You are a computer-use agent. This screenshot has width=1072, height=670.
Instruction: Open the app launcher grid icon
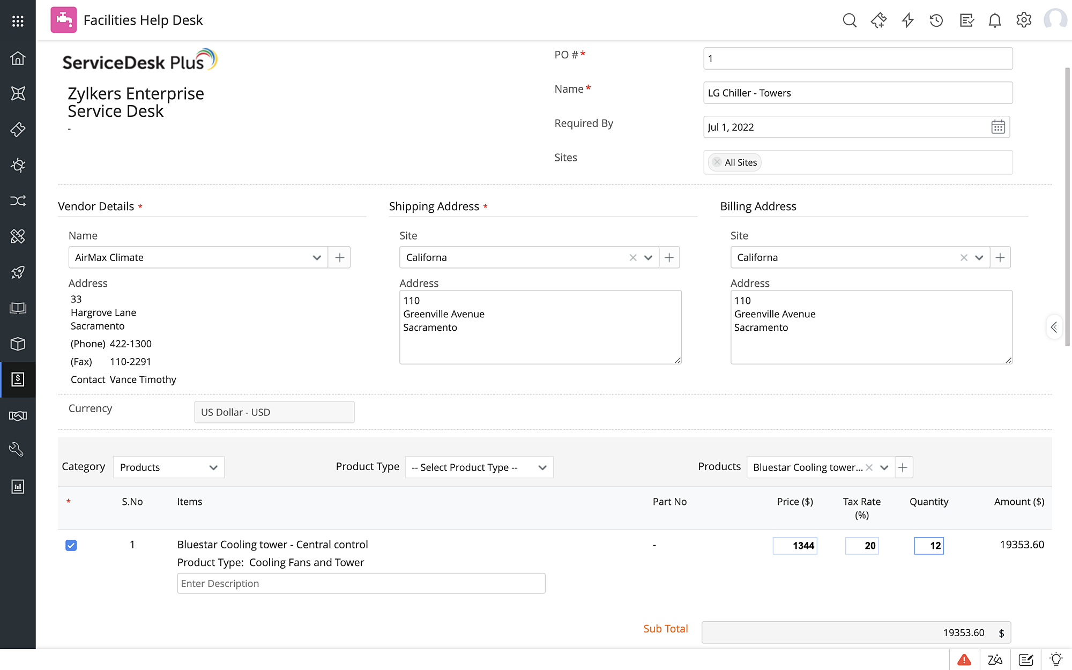(18, 20)
